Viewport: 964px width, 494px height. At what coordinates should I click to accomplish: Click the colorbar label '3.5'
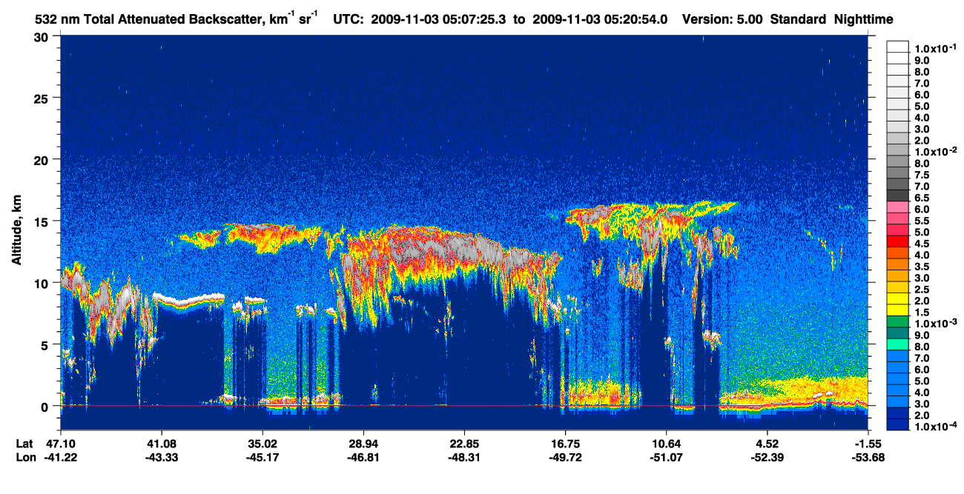[923, 267]
